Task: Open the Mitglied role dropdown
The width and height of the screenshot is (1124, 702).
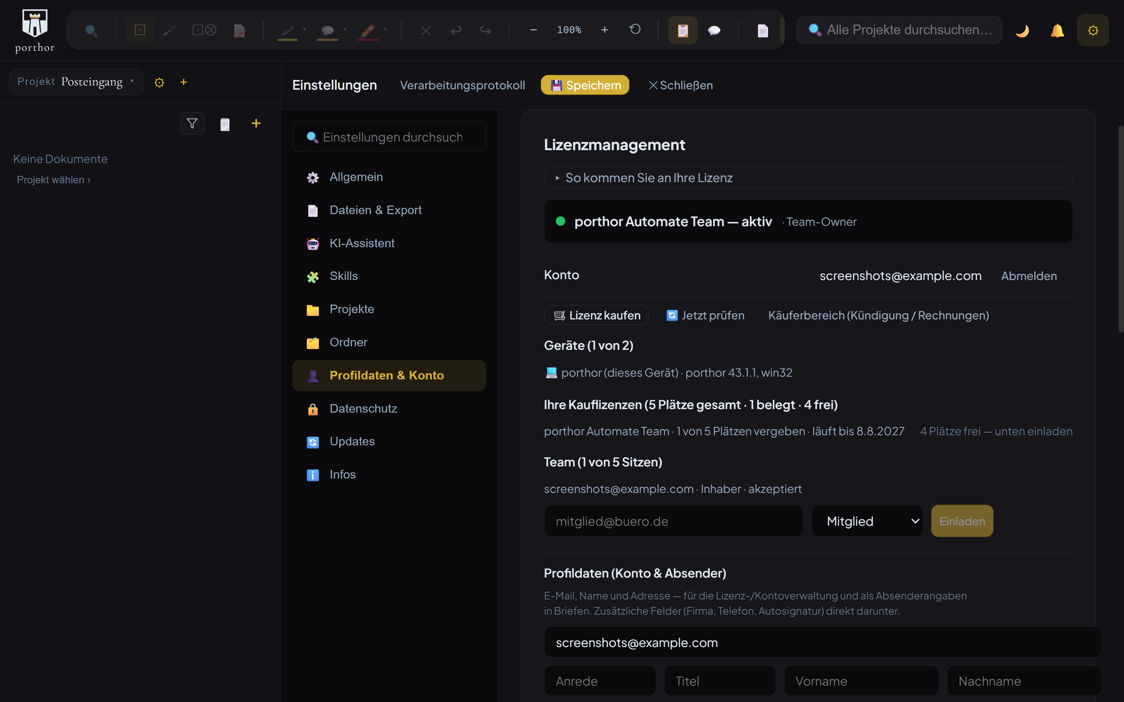Action: 867,521
